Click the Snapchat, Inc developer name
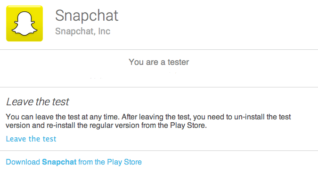Screen dimensions: 318x173 coord(83,31)
